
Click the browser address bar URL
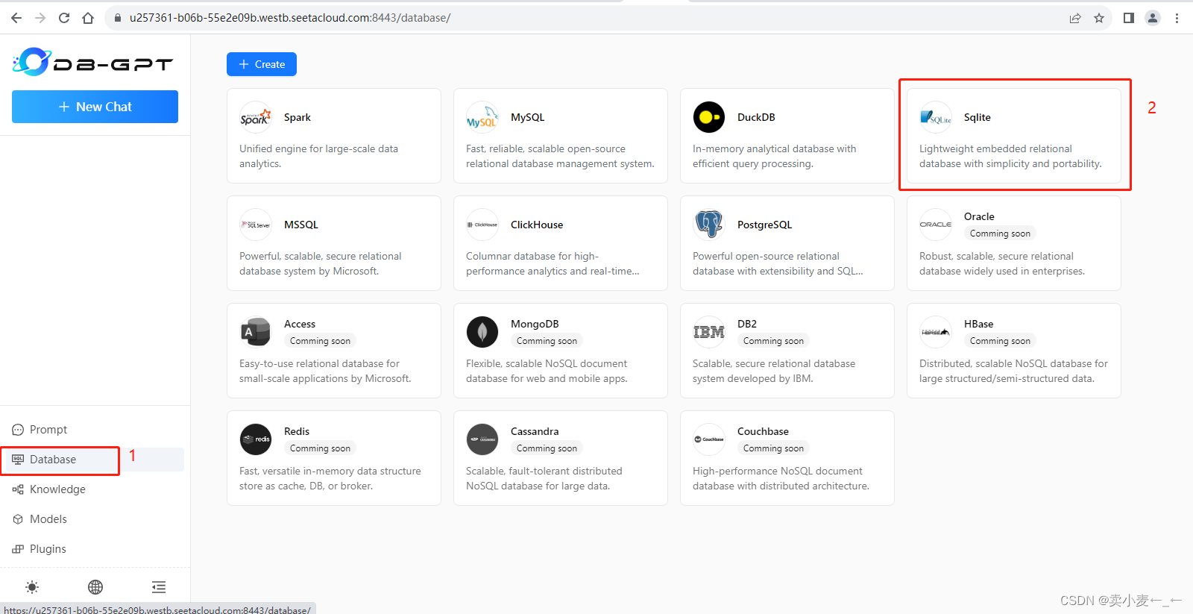(x=290, y=18)
